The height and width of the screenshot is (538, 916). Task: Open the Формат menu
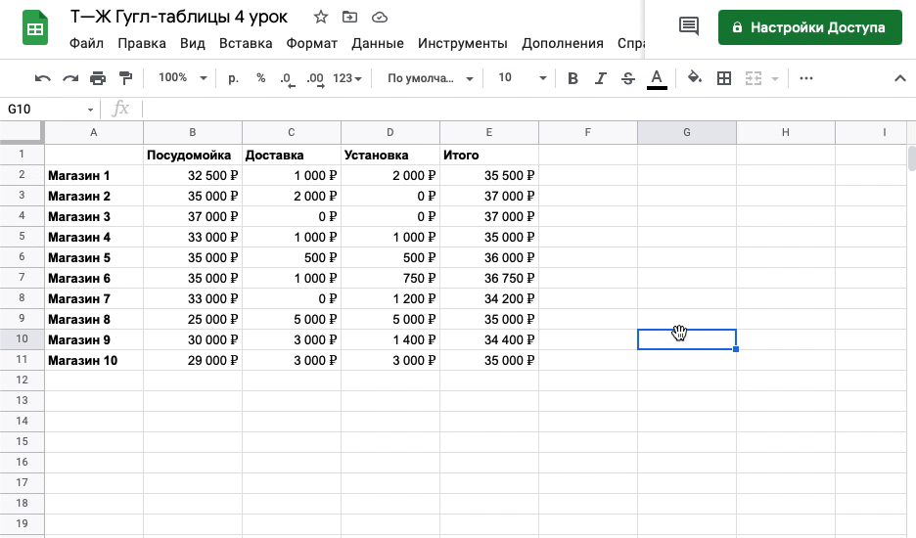pos(311,43)
